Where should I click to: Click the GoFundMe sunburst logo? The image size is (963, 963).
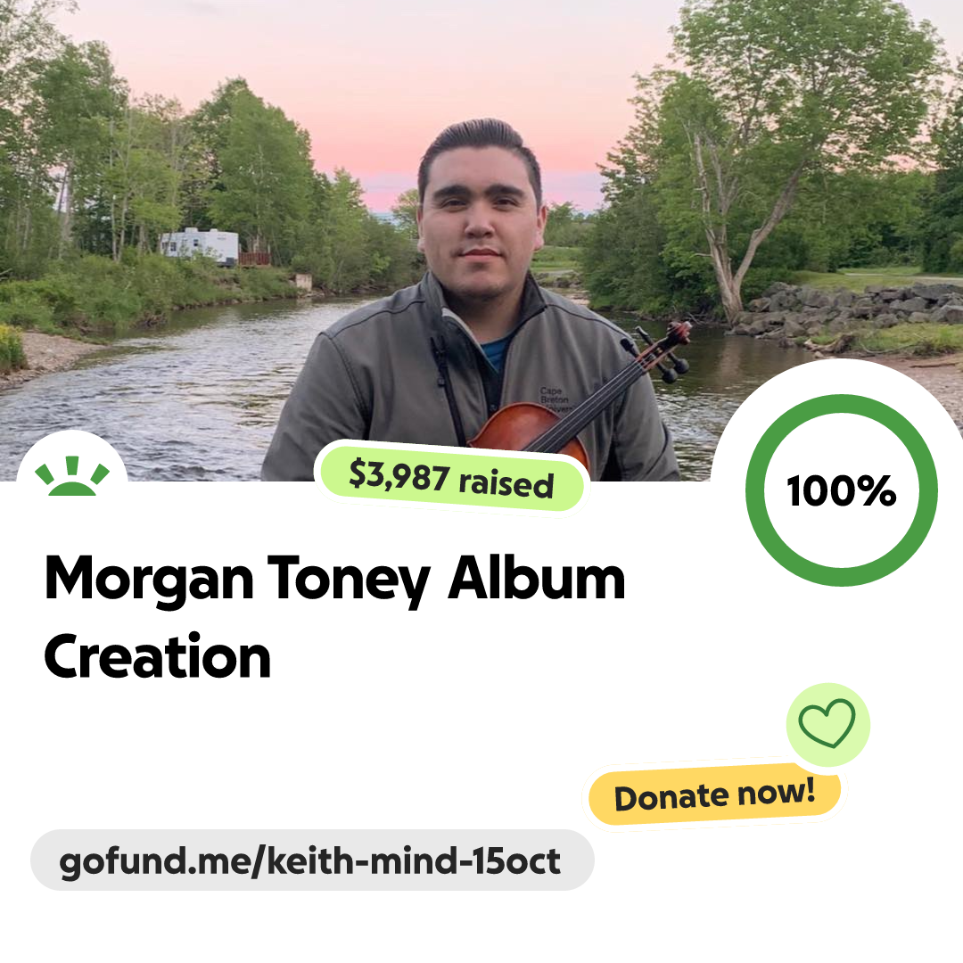tap(72, 475)
